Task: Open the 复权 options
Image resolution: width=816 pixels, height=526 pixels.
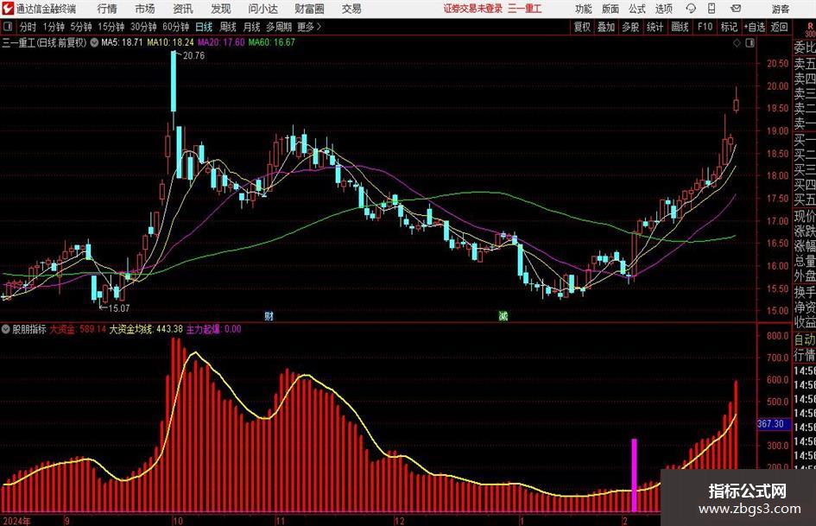Action: (582, 27)
